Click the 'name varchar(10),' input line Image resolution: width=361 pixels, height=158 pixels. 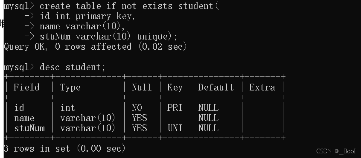click(75, 26)
